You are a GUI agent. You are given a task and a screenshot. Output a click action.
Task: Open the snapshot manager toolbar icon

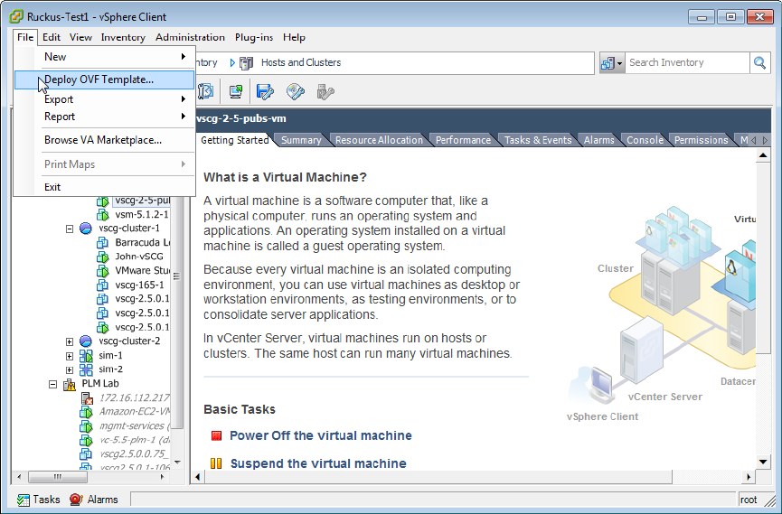(205, 92)
